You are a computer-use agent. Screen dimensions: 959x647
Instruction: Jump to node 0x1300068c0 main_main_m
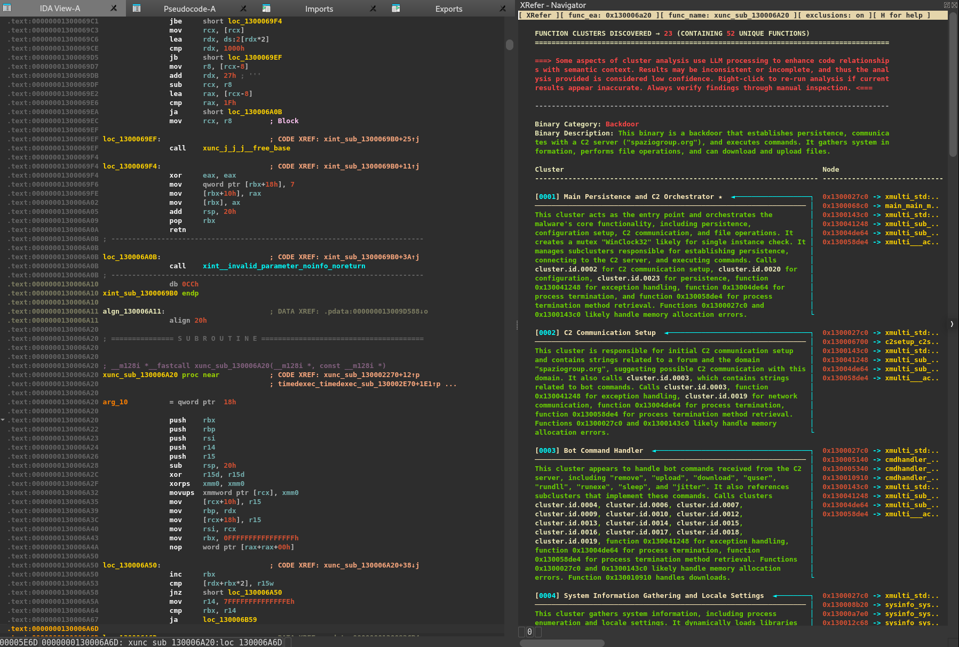(x=881, y=206)
